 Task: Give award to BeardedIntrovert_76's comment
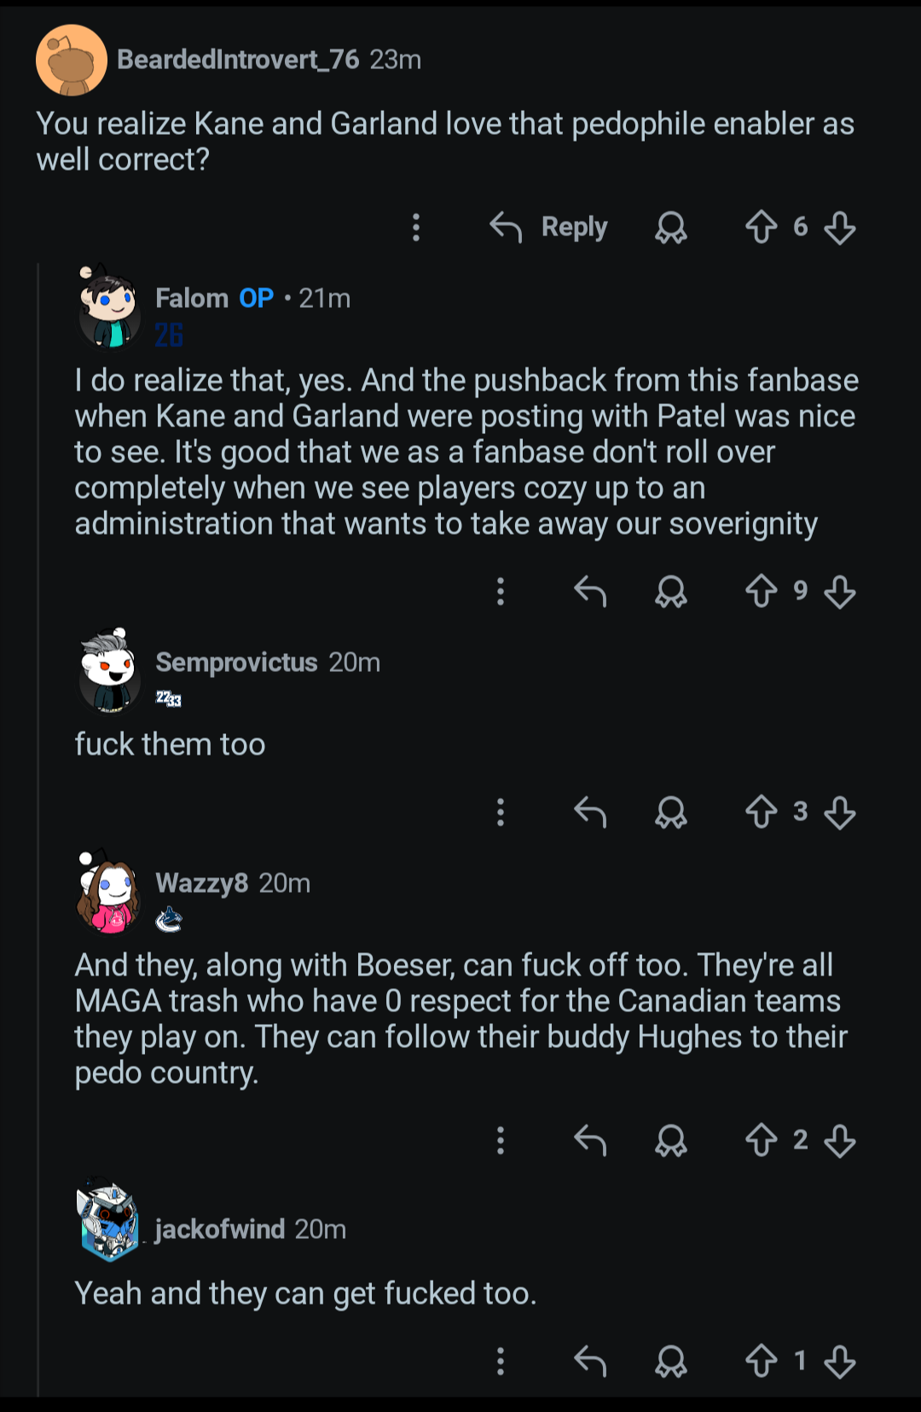tap(671, 228)
